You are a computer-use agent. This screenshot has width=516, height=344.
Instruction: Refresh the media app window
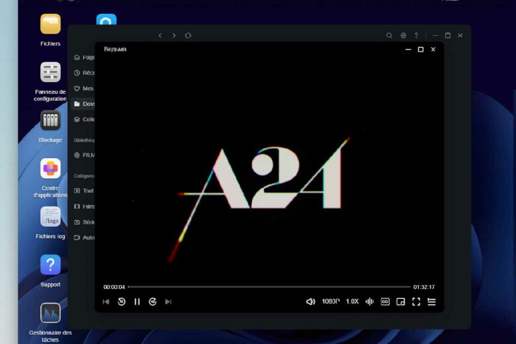[188, 36]
